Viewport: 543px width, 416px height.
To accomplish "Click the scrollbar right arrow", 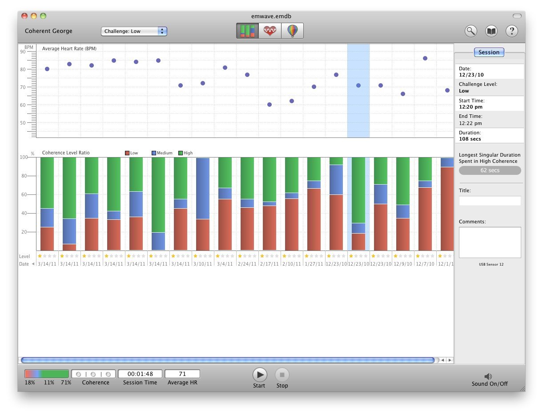I will coord(450,360).
